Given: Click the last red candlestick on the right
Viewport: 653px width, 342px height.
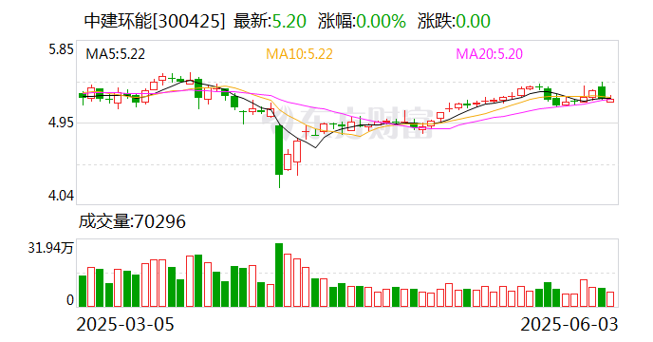Looking at the screenshot, I should [610, 100].
